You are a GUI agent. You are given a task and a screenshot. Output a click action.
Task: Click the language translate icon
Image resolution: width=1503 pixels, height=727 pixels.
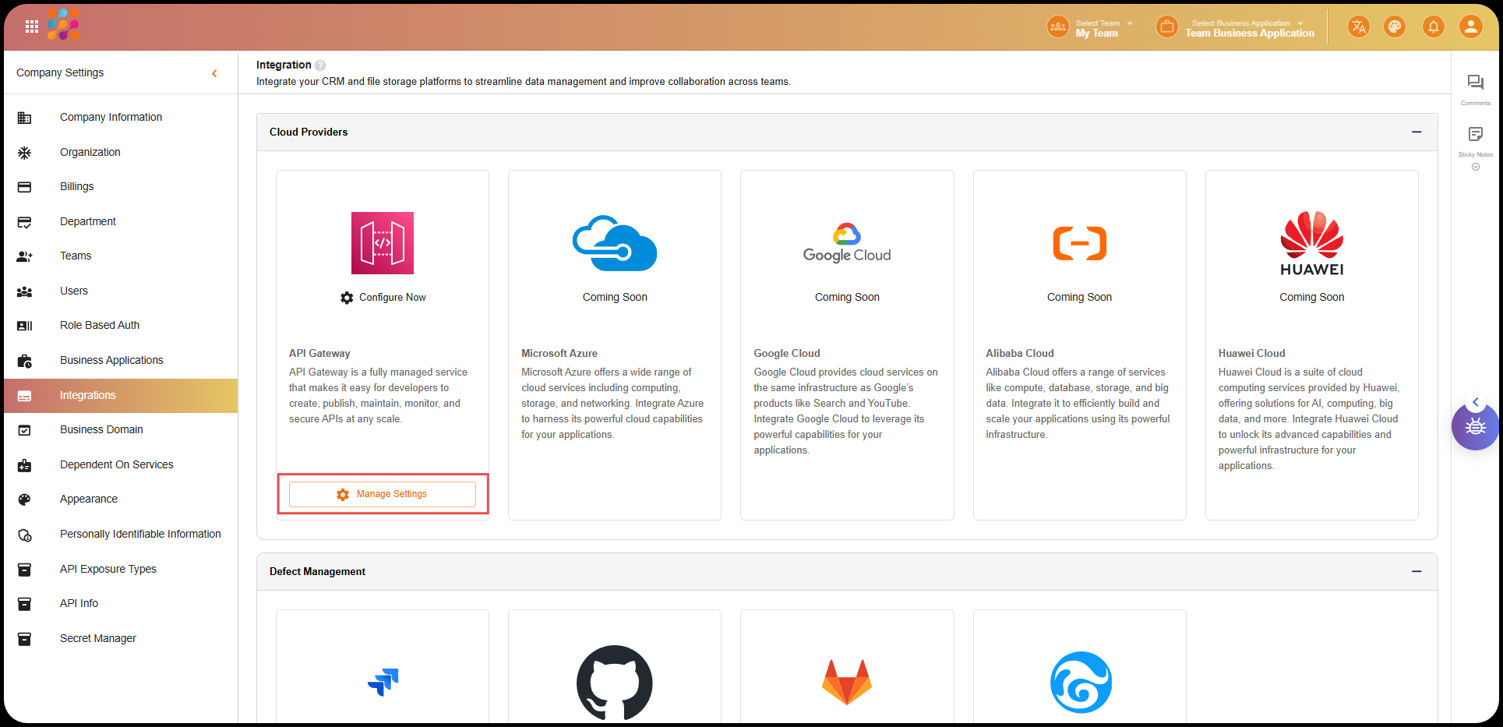[x=1359, y=27]
